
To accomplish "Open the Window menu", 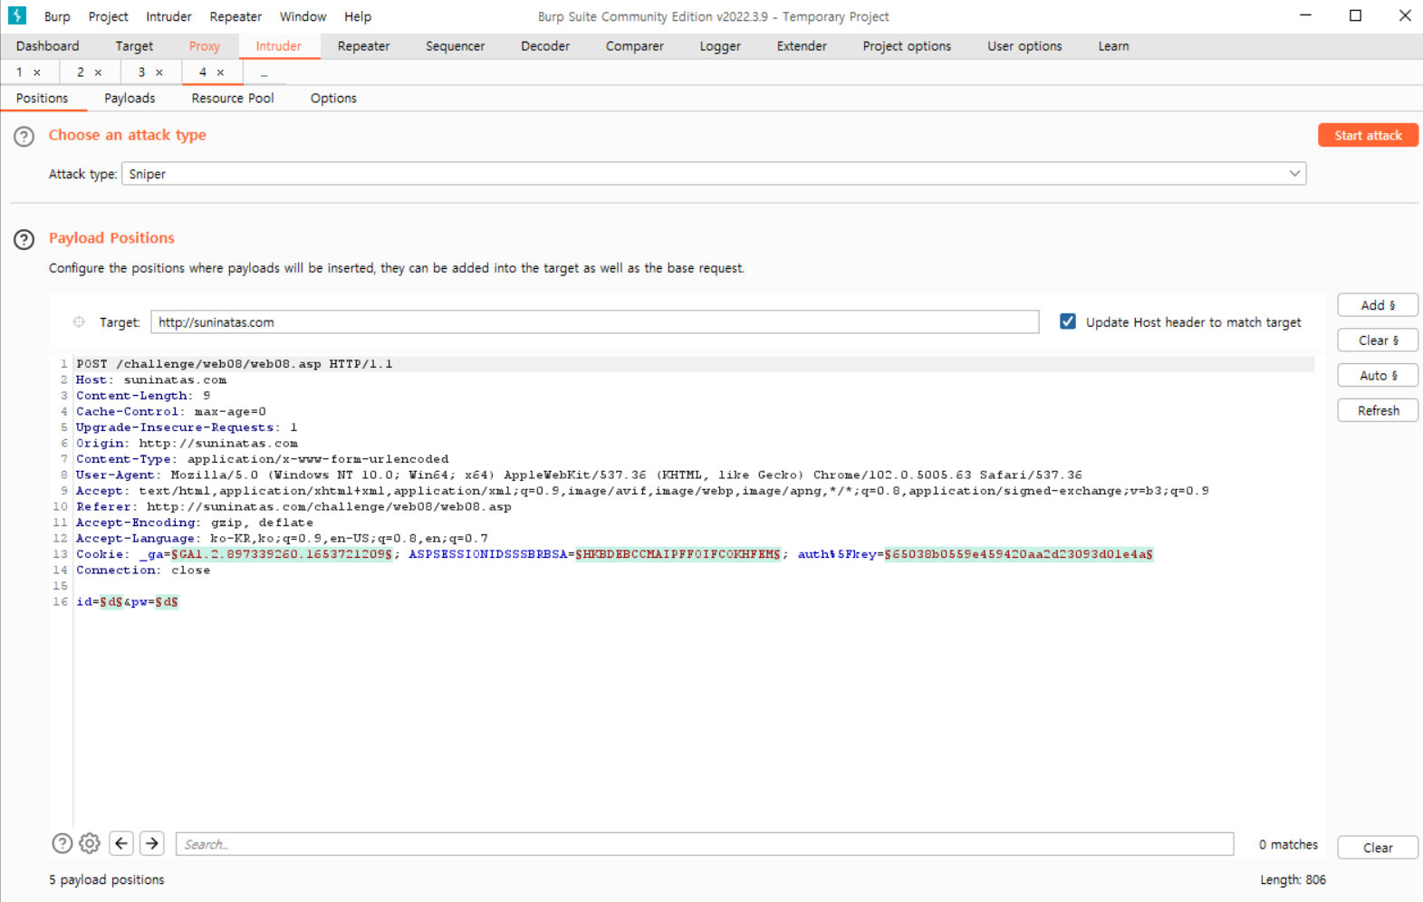I will [303, 16].
